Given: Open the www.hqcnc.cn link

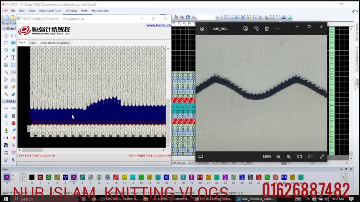Looking at the screenshot, I should coord(159,25).
